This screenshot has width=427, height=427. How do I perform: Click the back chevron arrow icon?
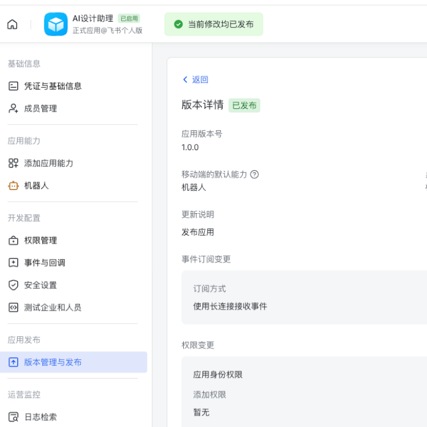[186, 79]
